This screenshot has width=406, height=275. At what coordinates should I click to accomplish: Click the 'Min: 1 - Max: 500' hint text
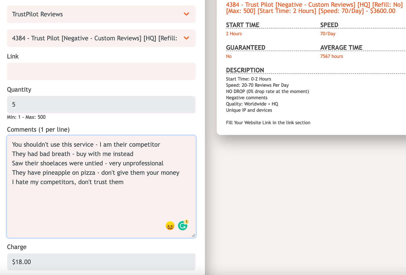pos(26,117)
